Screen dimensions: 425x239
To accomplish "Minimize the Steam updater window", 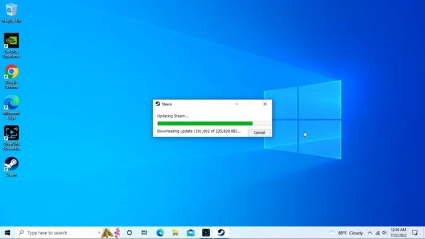I will tap(236, 104).
